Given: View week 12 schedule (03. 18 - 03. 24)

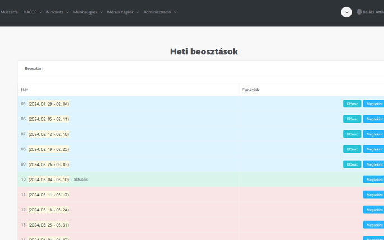Looking at the screenshot, I should [x=374, y=210].
